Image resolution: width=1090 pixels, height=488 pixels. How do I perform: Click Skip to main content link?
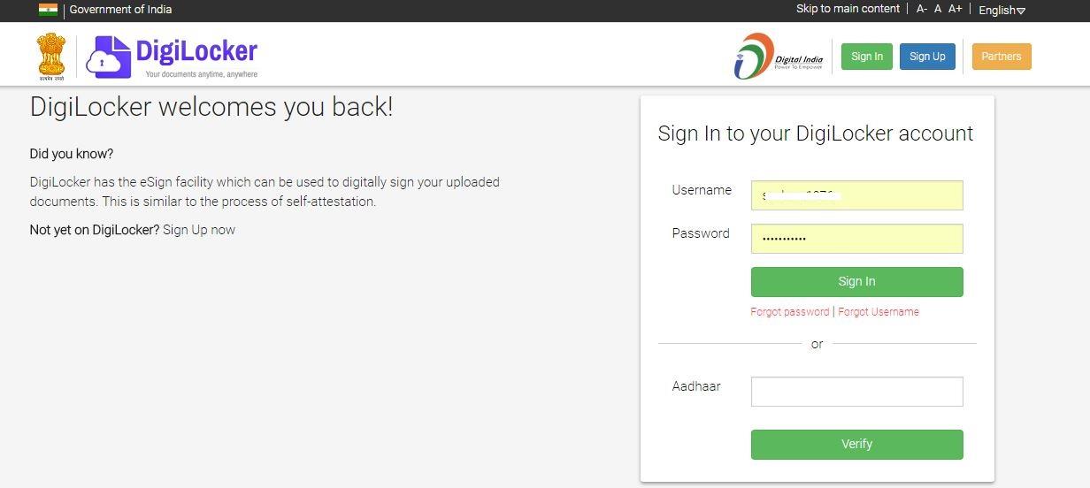click(x=848, y=9)
